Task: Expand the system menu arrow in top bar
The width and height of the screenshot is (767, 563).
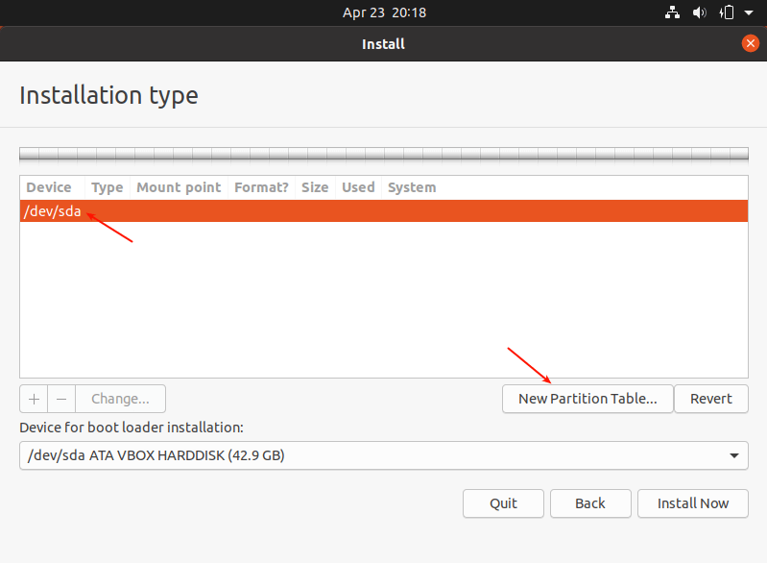Action: 749,13
